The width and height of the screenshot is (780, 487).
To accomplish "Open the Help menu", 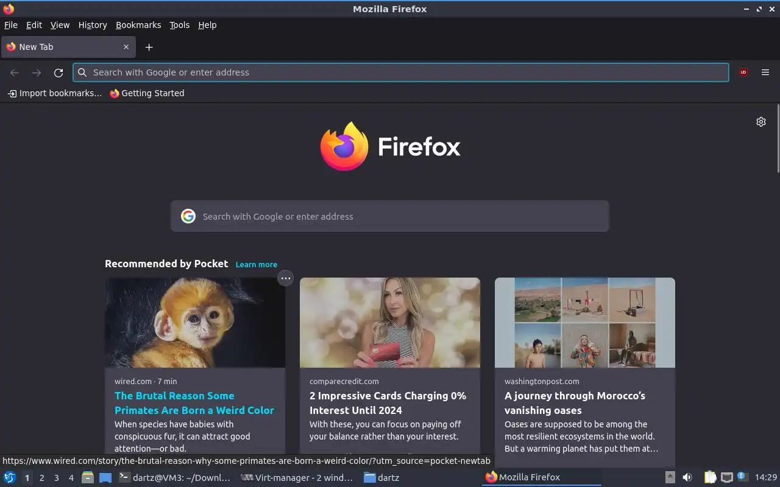I will click(207, 25).
